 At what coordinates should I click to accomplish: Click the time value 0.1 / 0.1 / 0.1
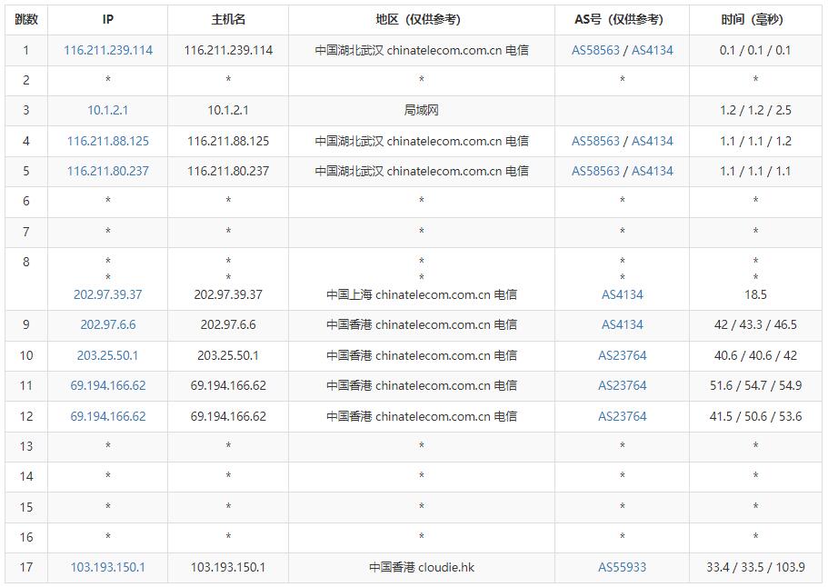coord(755,50)
